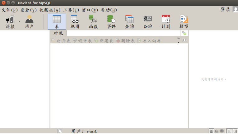The width and height of the screenshot is (238, 134).
Task: Switch to list view
Action: click(217, 131)
